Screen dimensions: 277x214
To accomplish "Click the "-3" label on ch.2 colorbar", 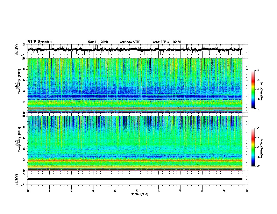I will click(258, 128).
